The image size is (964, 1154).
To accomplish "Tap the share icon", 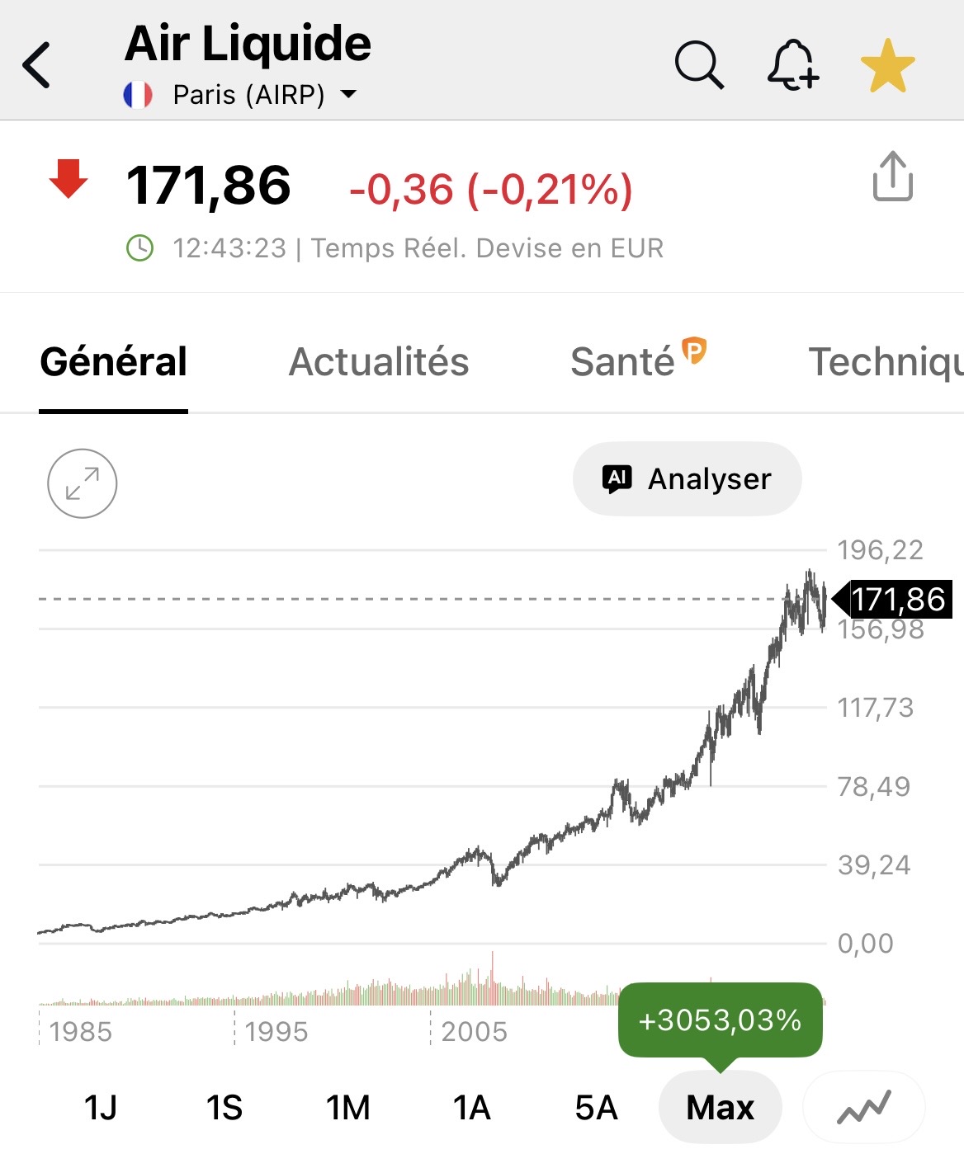I will [x=892, y=177].
